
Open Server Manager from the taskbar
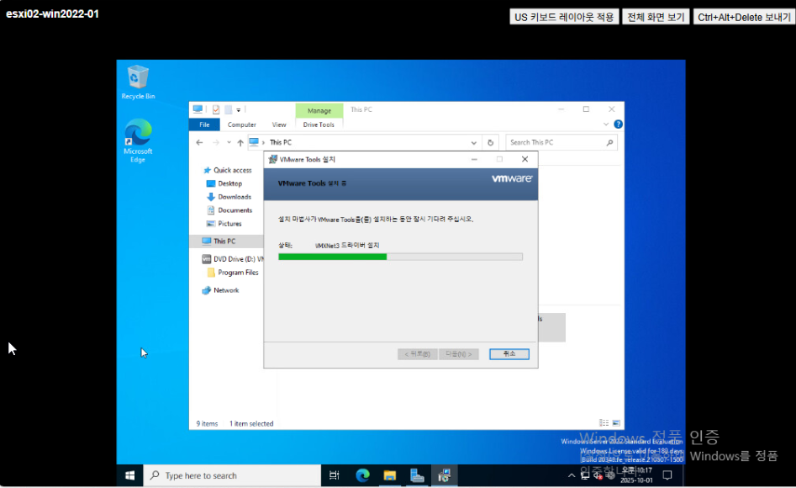click(417, 475)
